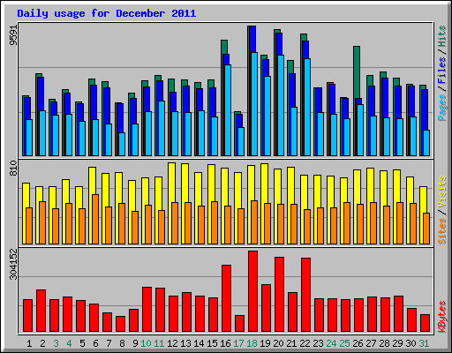The width and height of the screenshot is (452, 353).
Task: Click the tallest red KBytes bar for day 18
Action: click(252, 291)
